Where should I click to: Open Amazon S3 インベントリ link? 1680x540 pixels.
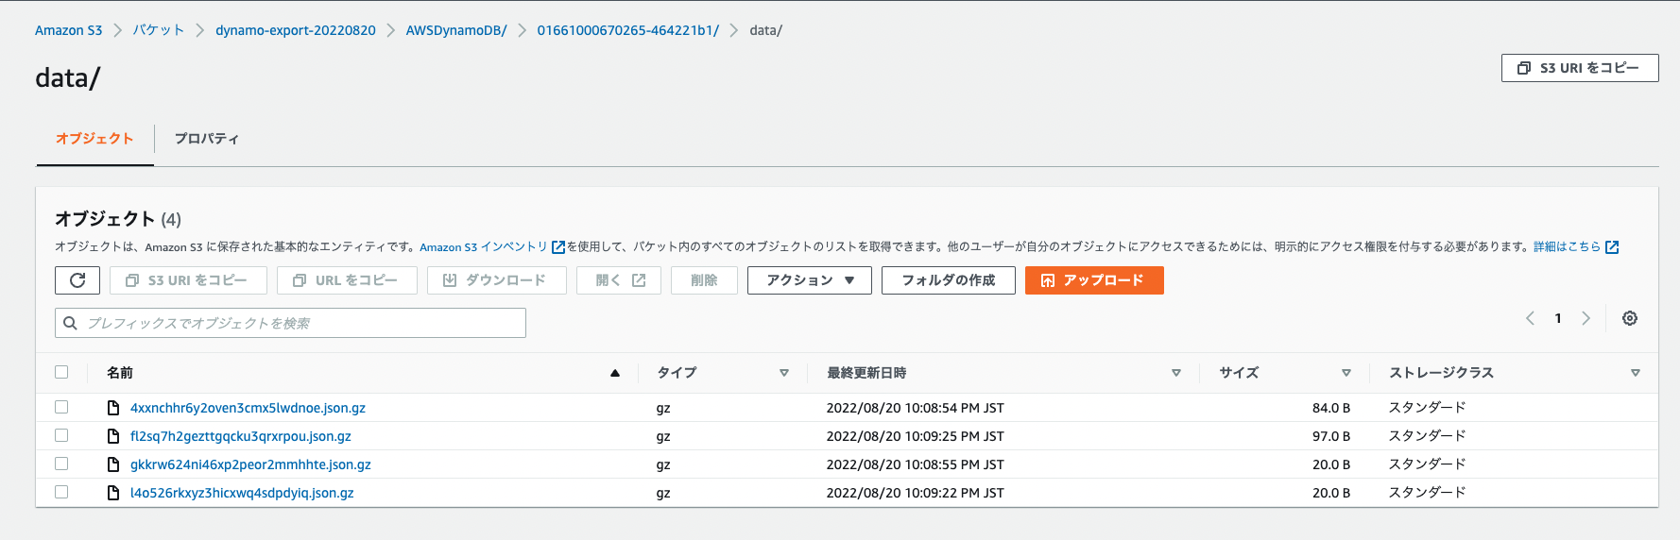pyautogui.click(x=484, y=247)
